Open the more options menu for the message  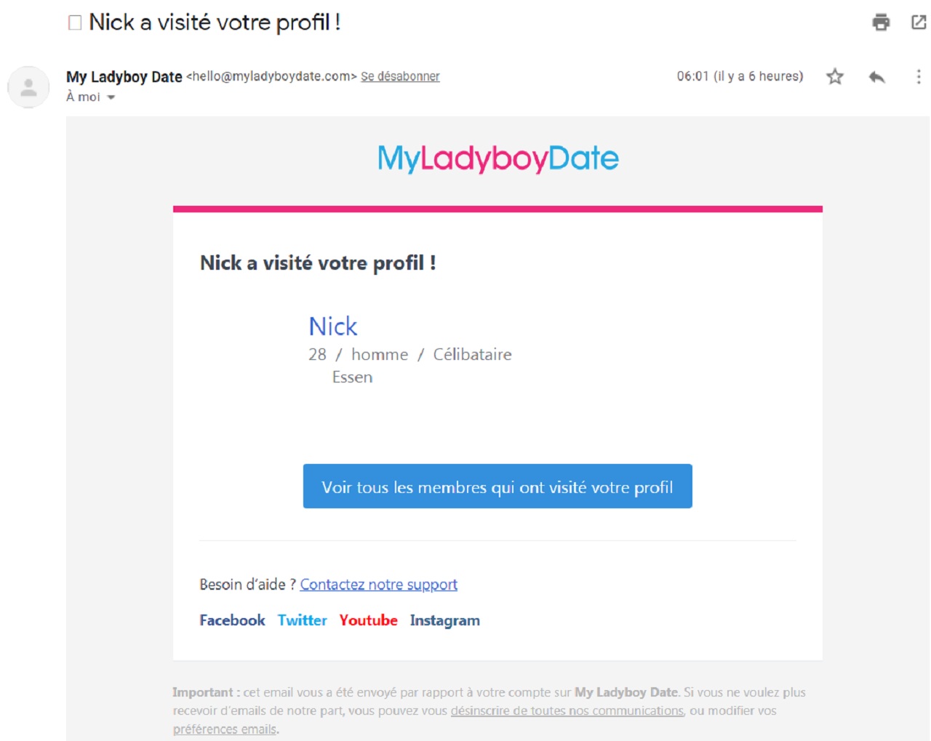[x=918, y=77]
